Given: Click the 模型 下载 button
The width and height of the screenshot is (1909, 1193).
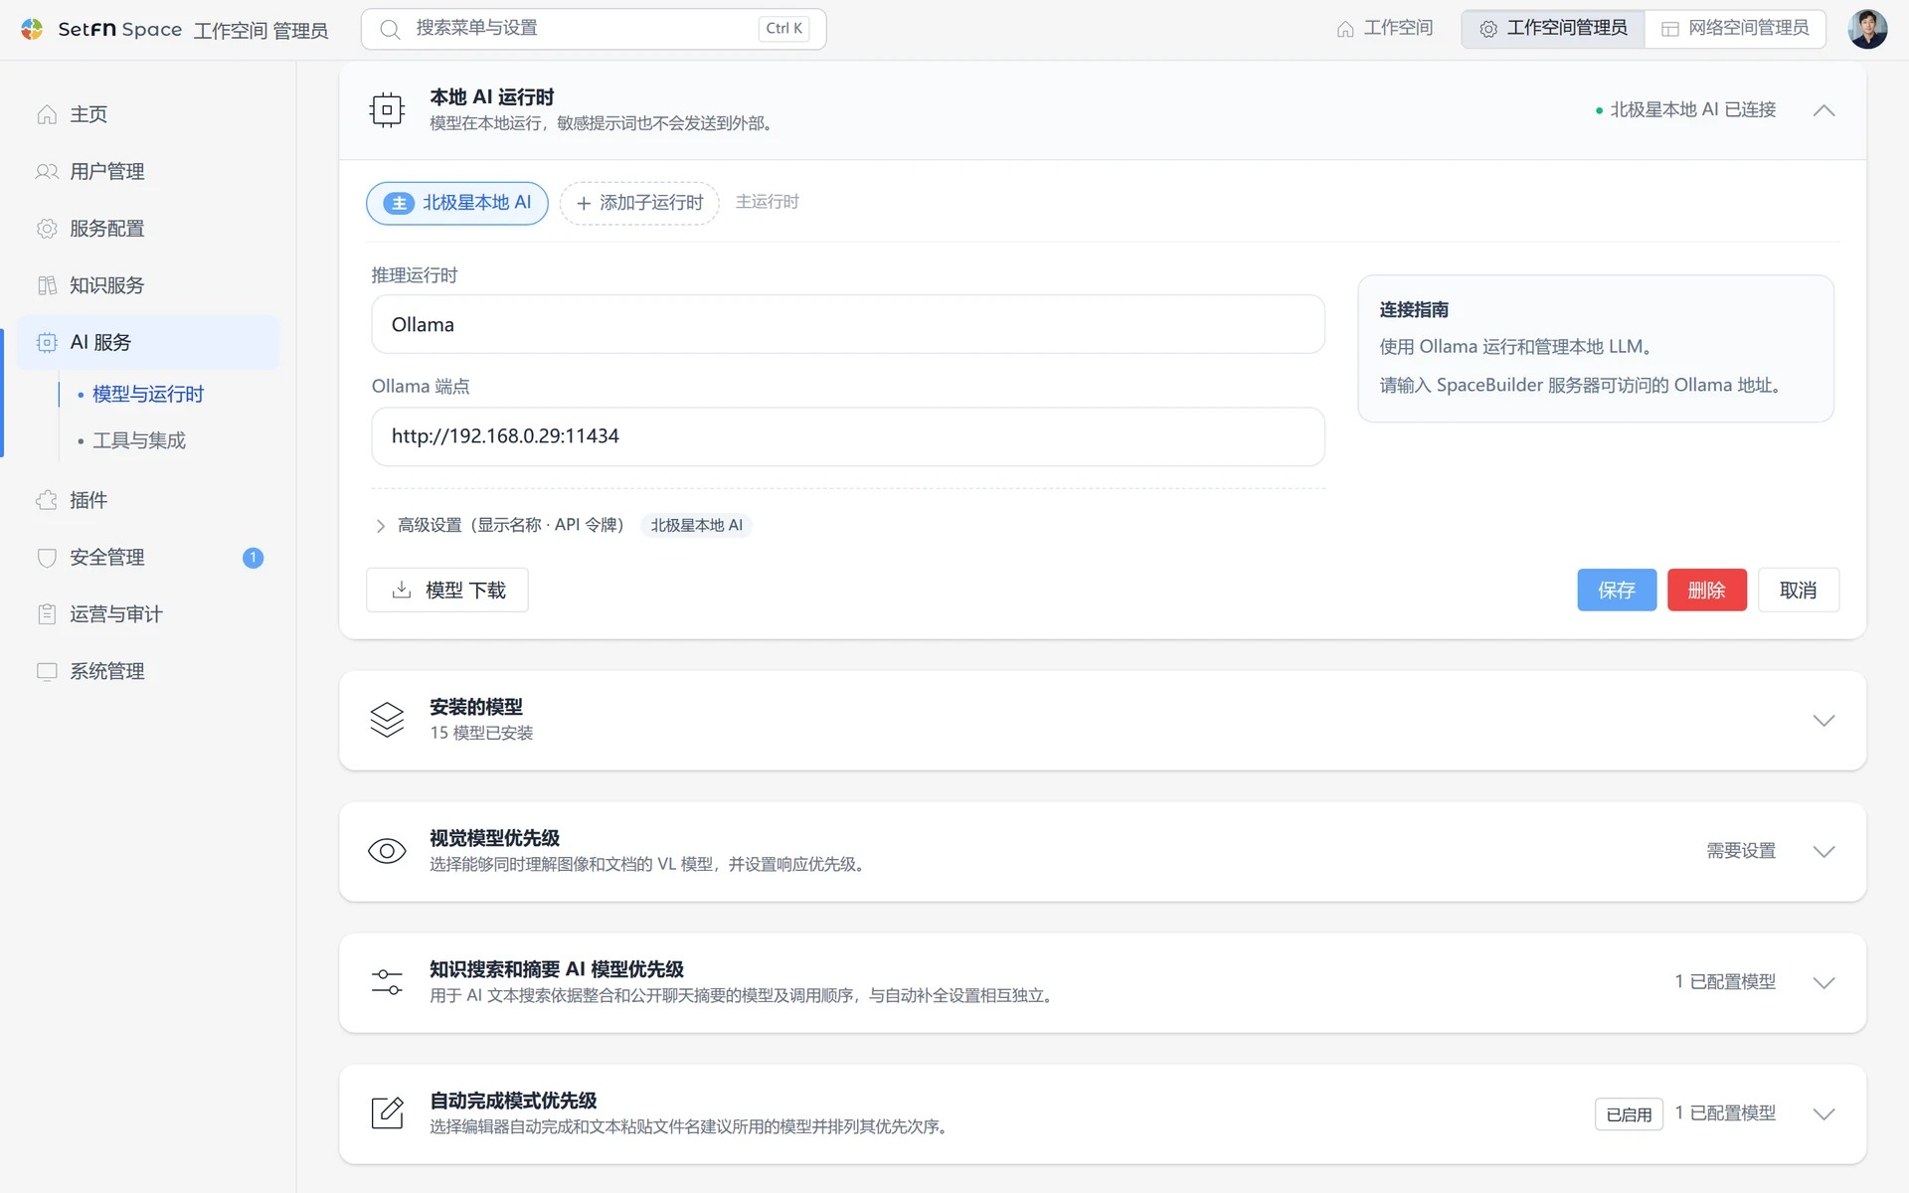Looking at the screenshot, I should [447, 590].
